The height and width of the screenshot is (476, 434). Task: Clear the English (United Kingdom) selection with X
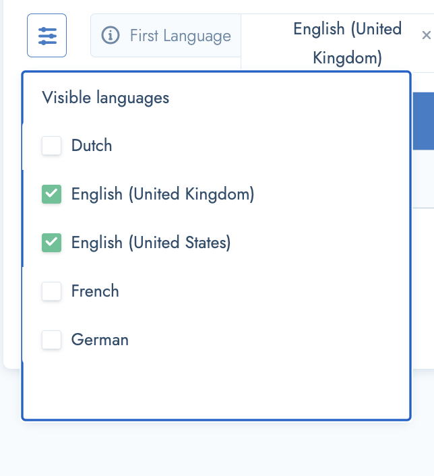(x=427, y=36)
